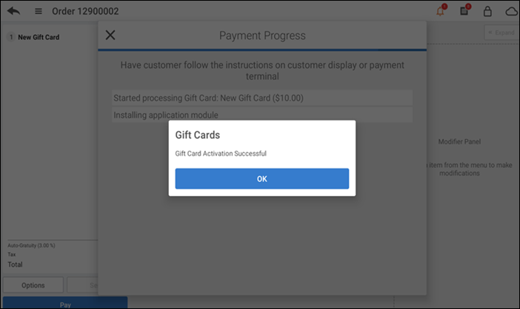
Task: Click the Auto-Gratuity line
Action: pyautogui.click(x=31, y=245)
